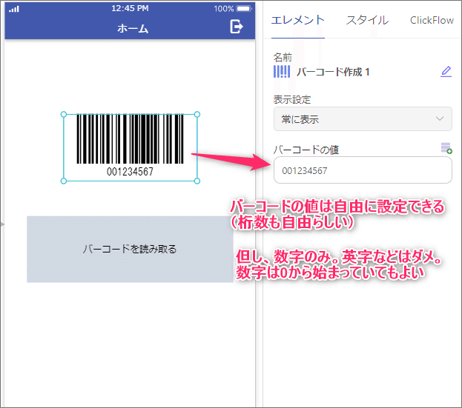The height and width of the screenshot is (408, 462).
Task: Click the logout icon in the app header
Action: pyautogui.click(x=237, y=27)
